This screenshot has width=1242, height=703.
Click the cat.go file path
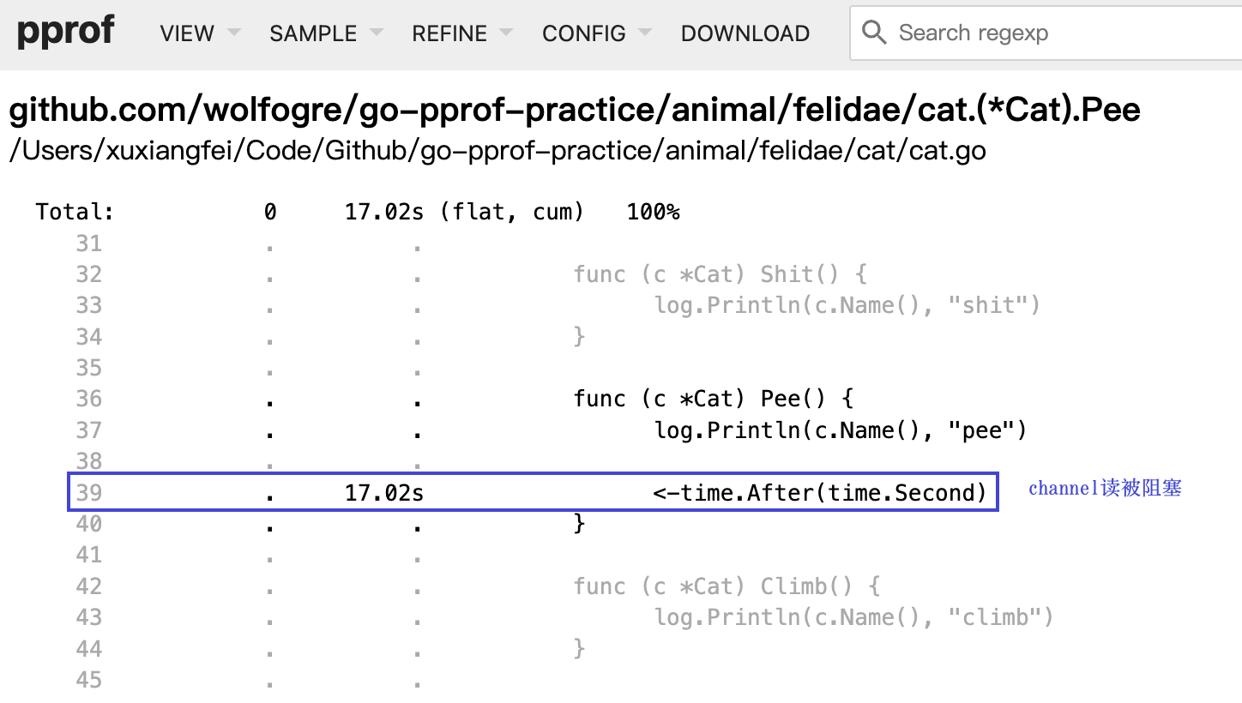[x=497, y=150]
